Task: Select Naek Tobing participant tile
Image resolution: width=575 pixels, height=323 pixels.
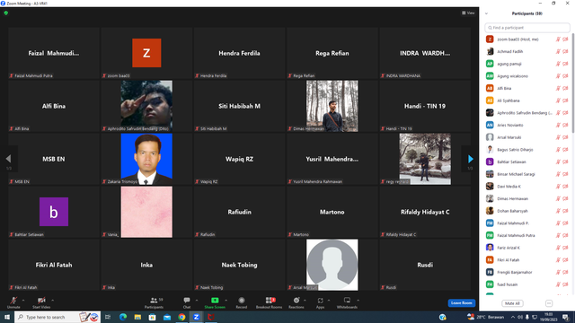Action: click(x=239, y=265)
